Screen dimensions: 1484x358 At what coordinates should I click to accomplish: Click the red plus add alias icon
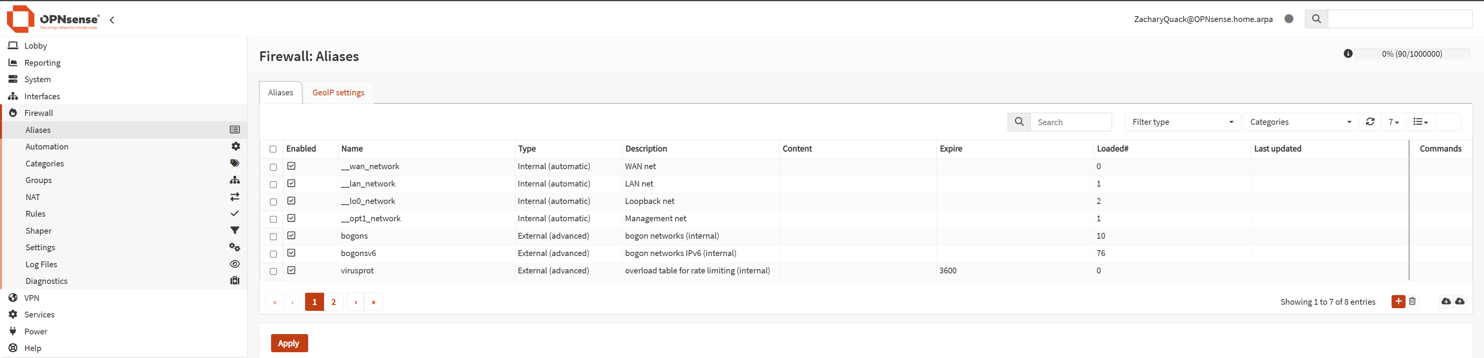[x=1398, y=302]
